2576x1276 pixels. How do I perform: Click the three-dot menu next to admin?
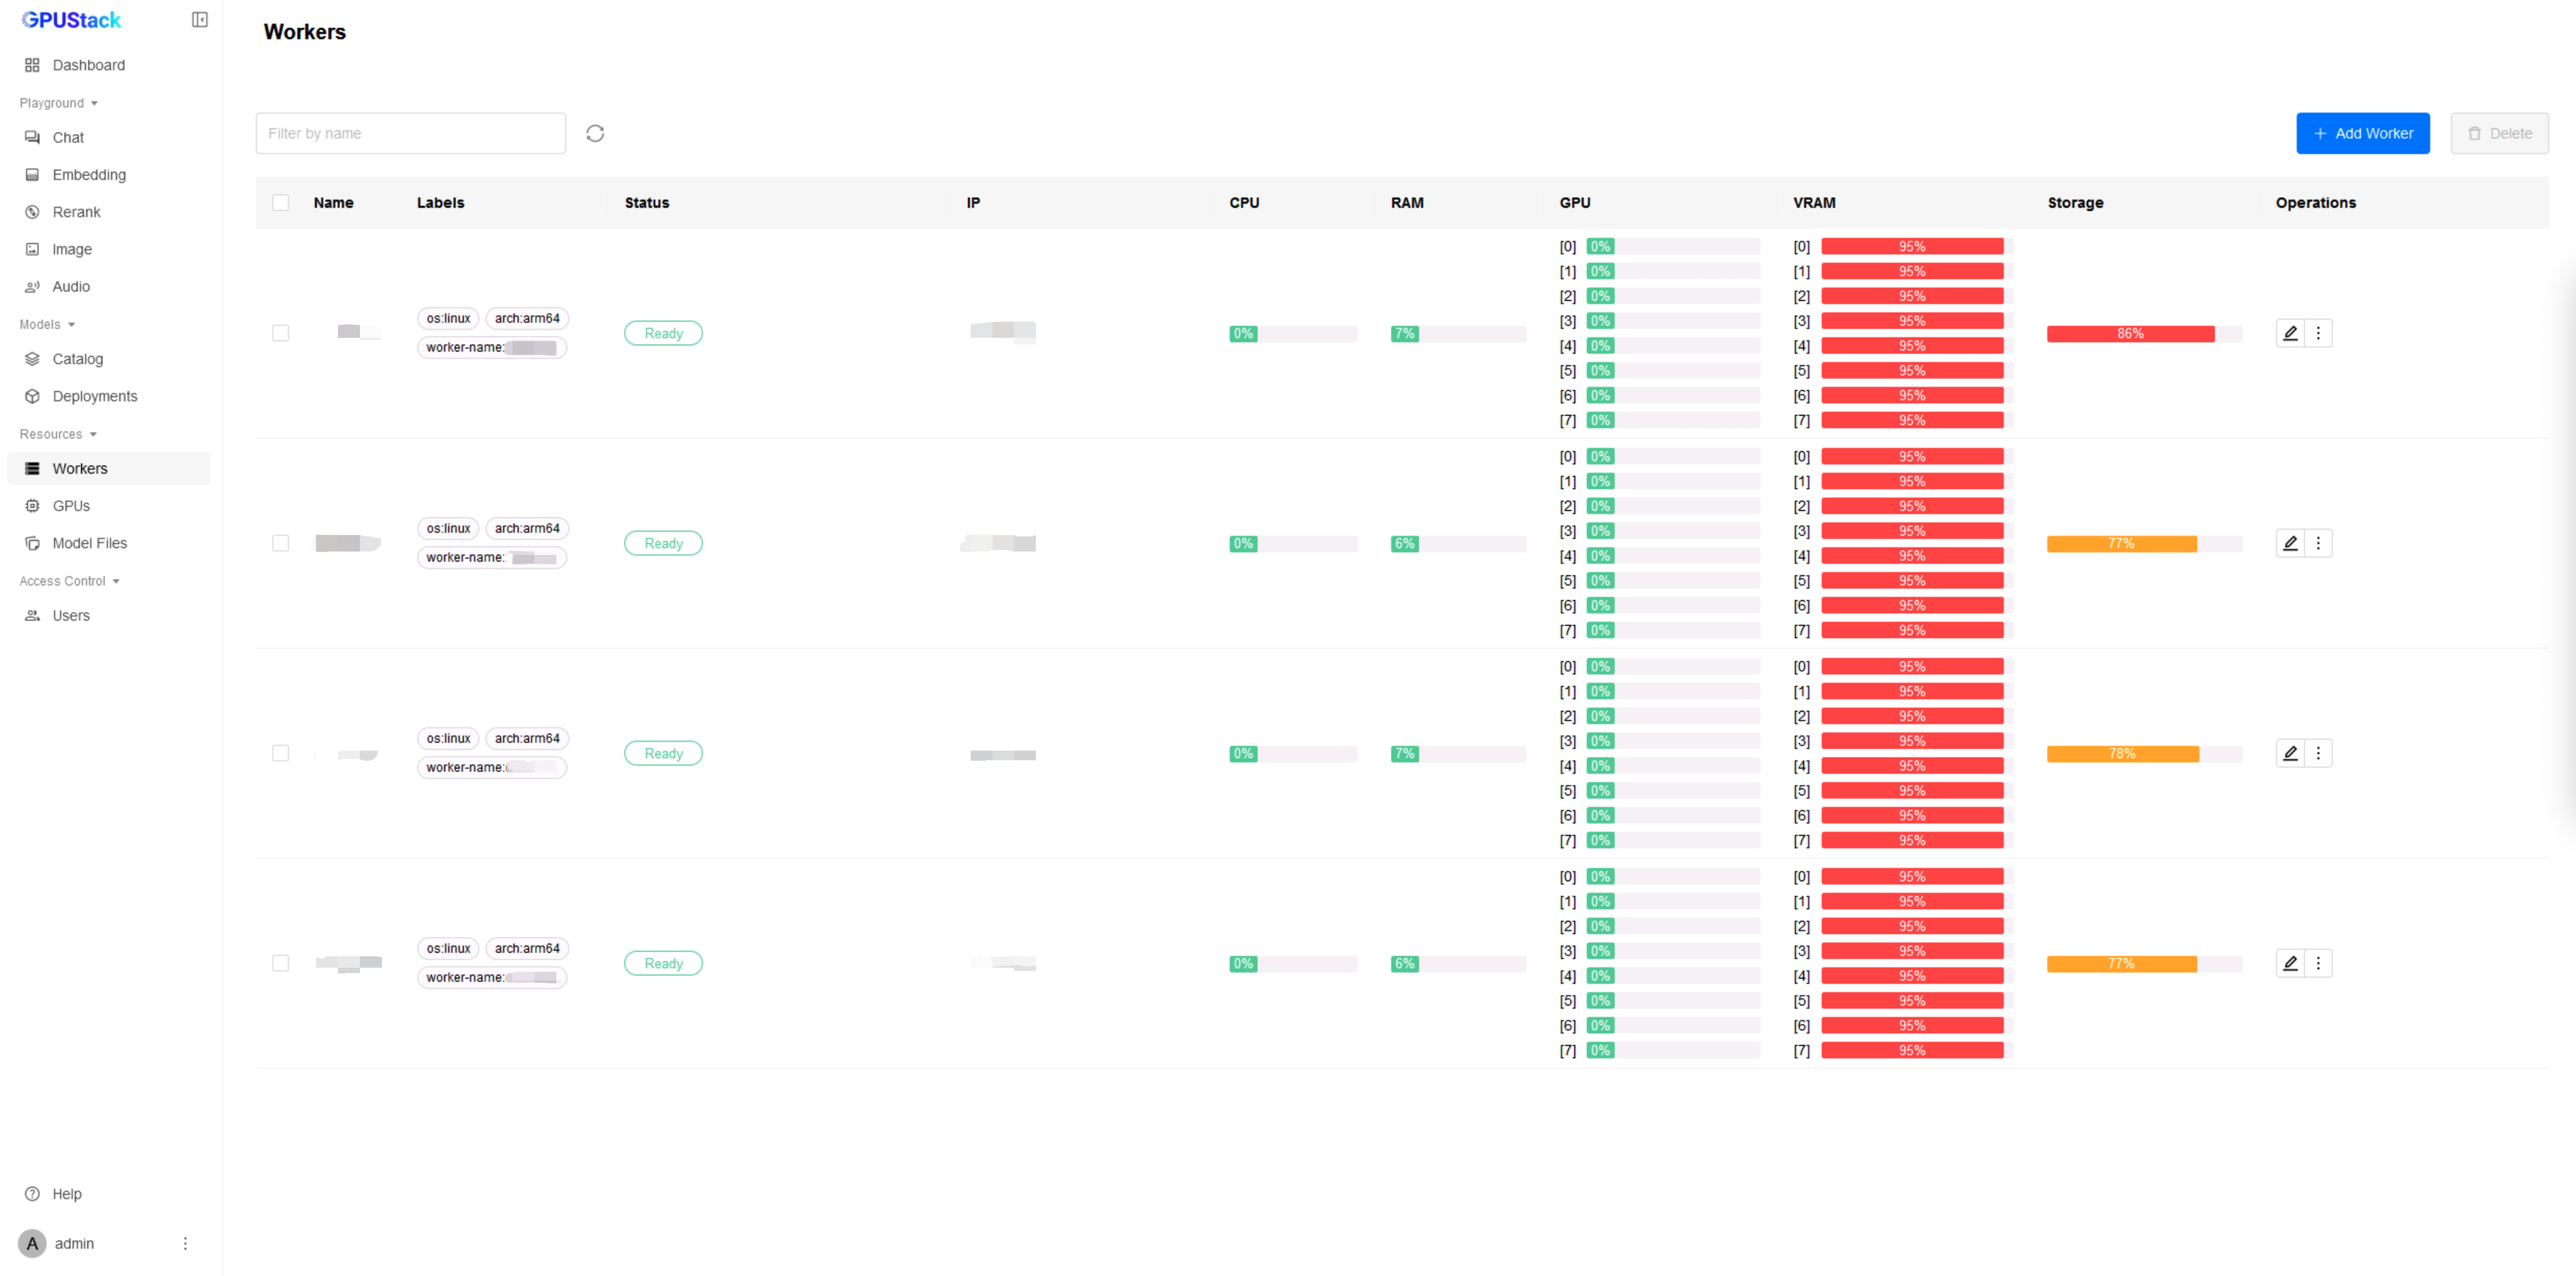pyautogui.click(x=185, y=1243)
